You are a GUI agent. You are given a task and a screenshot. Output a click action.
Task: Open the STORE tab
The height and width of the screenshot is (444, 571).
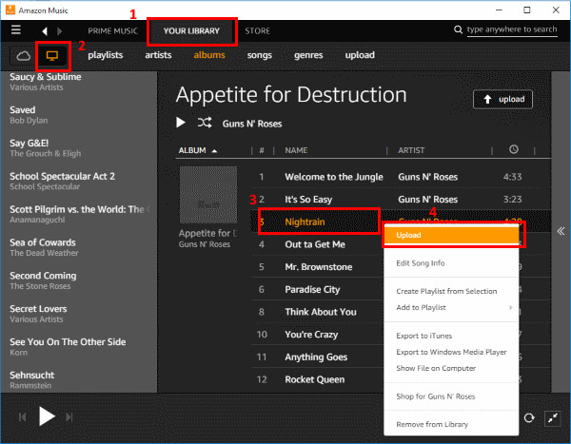coord(257,30)
